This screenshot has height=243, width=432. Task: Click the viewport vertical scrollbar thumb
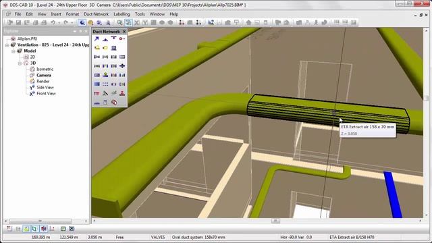[x=426, y=98]
